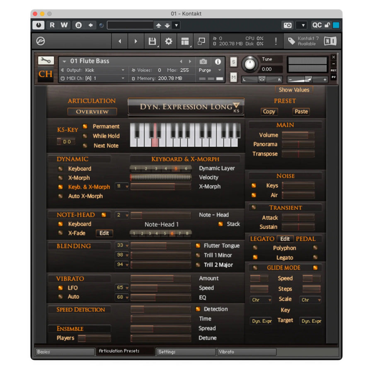The width and height of the screenshot is (373, 373).
Task: Select next instrument arrow in header
Action: pyautogui.click(x=190, y=62)
